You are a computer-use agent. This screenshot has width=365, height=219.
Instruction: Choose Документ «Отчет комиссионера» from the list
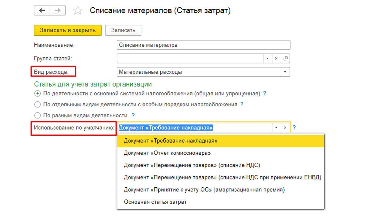coord(221,153)
